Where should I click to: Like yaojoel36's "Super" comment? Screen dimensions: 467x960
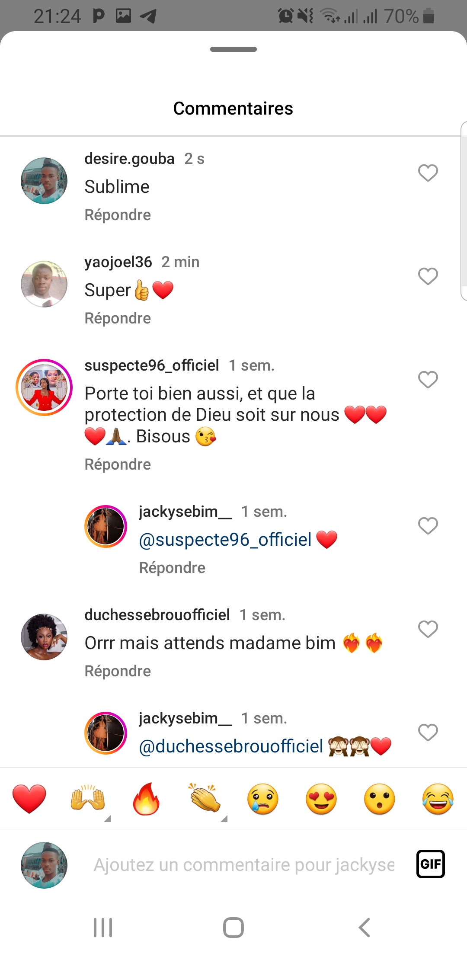(x=428, y=276)
